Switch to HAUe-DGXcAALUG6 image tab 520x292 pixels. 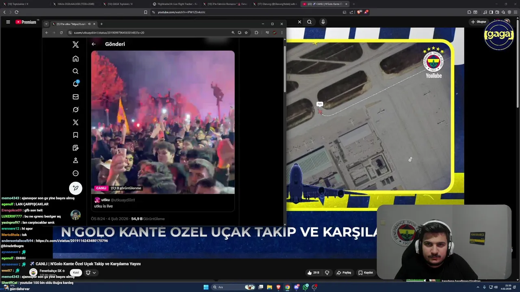pyautogui.click(x=74, y=4)
